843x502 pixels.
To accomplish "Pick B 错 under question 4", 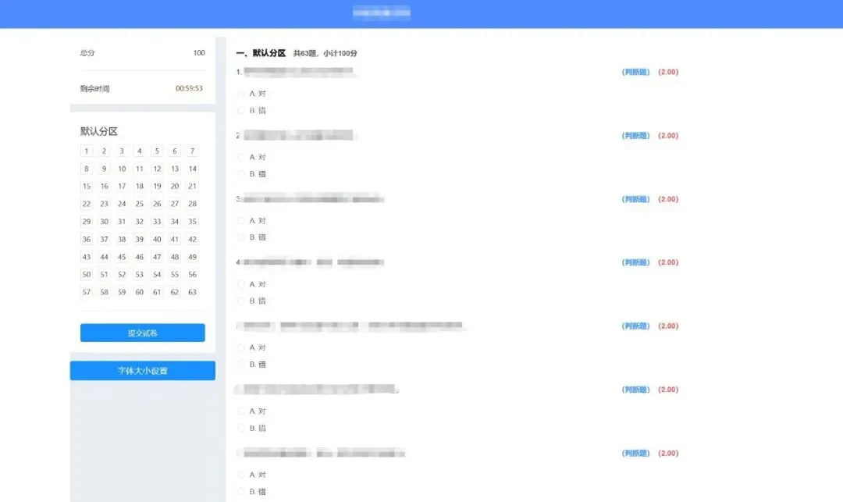I will point(241,301).
